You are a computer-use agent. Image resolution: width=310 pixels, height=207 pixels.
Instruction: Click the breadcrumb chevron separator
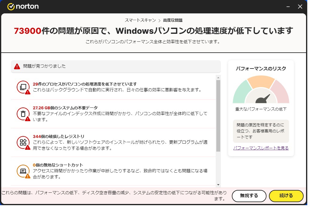click(x=159, y=21)
